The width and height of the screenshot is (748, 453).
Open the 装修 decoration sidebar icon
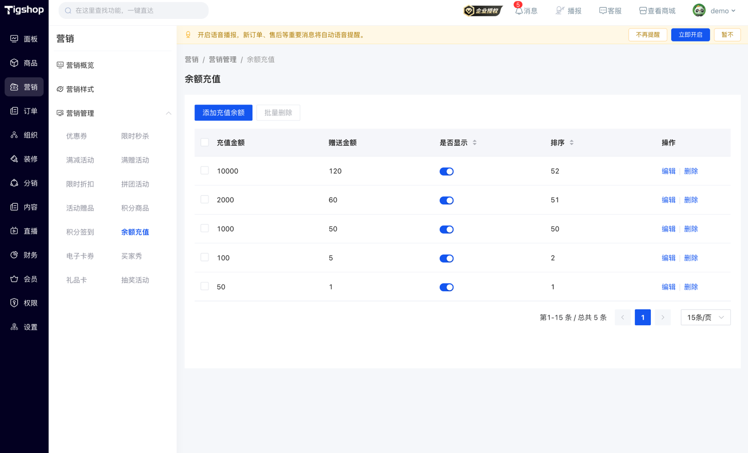(14, 159)
